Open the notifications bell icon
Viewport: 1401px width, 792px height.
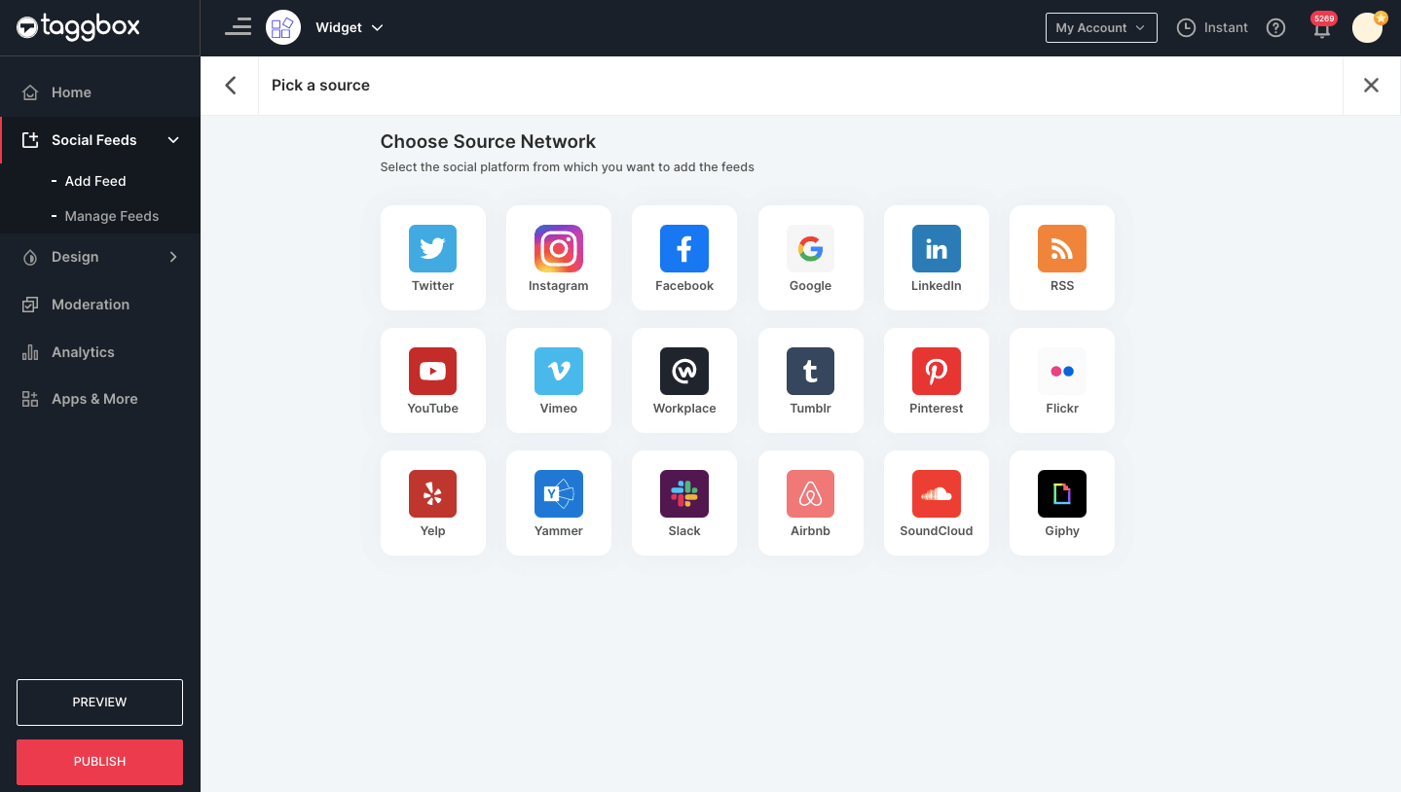(1321, 29)
